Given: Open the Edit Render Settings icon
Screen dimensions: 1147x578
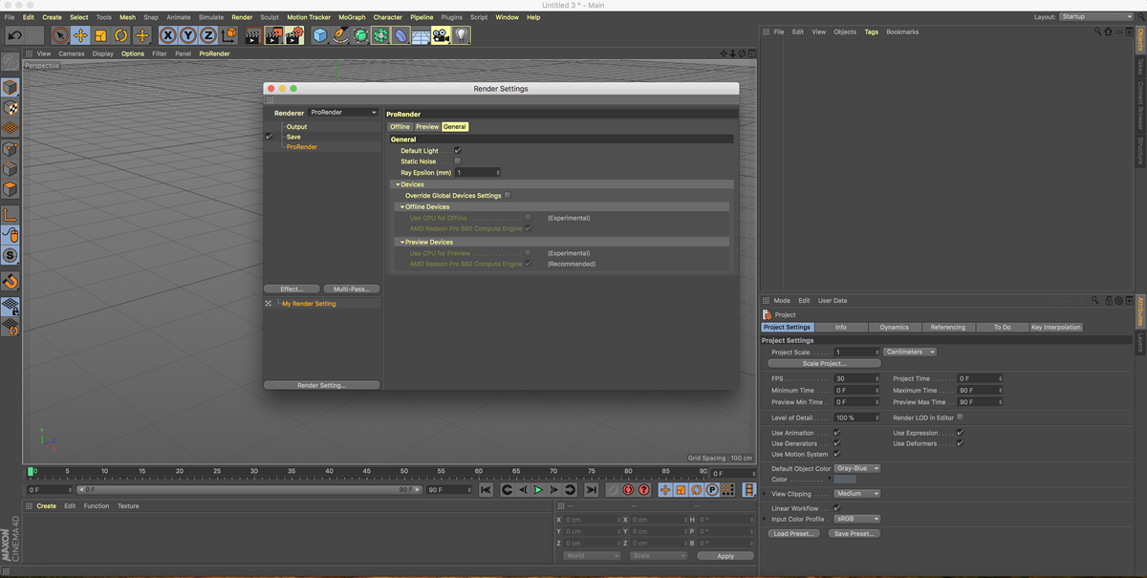Looking at the screenshot, I should pyautogui.click(x=294, y=35).
